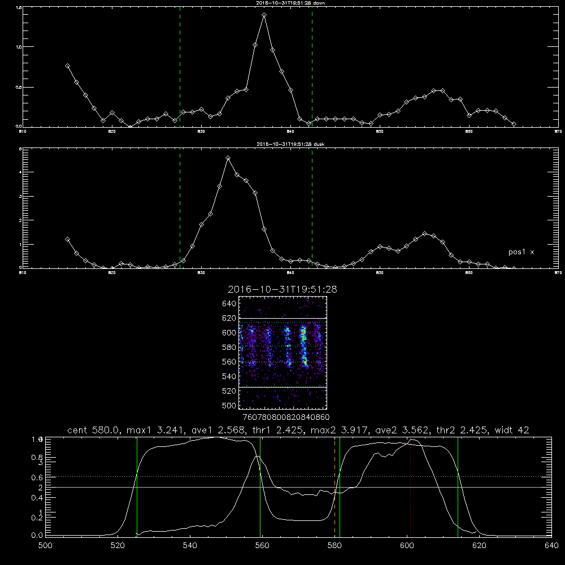Click the rightmost solid green line in bottom plot

[x=458, y=486]
